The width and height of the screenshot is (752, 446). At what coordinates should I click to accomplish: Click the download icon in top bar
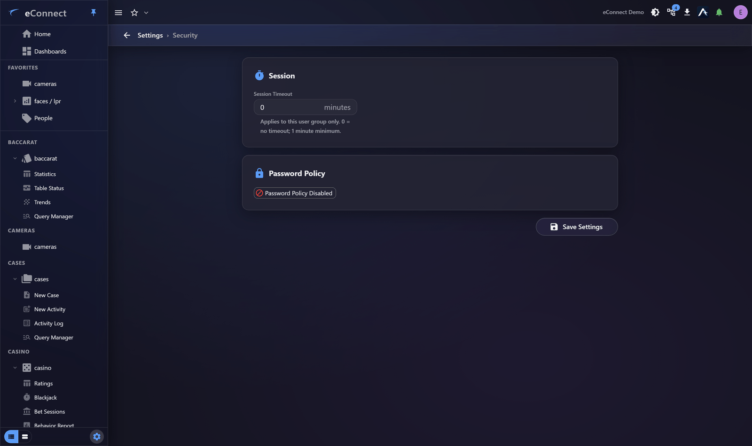[687, 12]
